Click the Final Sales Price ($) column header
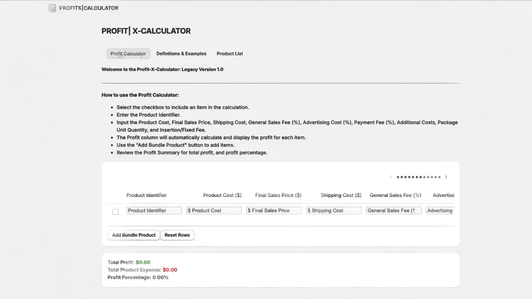 click(278, 195)
